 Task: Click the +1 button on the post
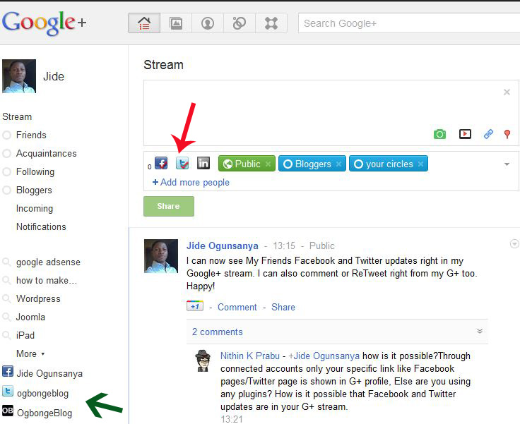click(195, 306)
